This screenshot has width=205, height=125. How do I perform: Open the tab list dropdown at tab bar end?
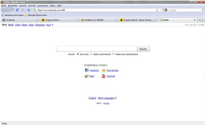click(x=204, y=20)
